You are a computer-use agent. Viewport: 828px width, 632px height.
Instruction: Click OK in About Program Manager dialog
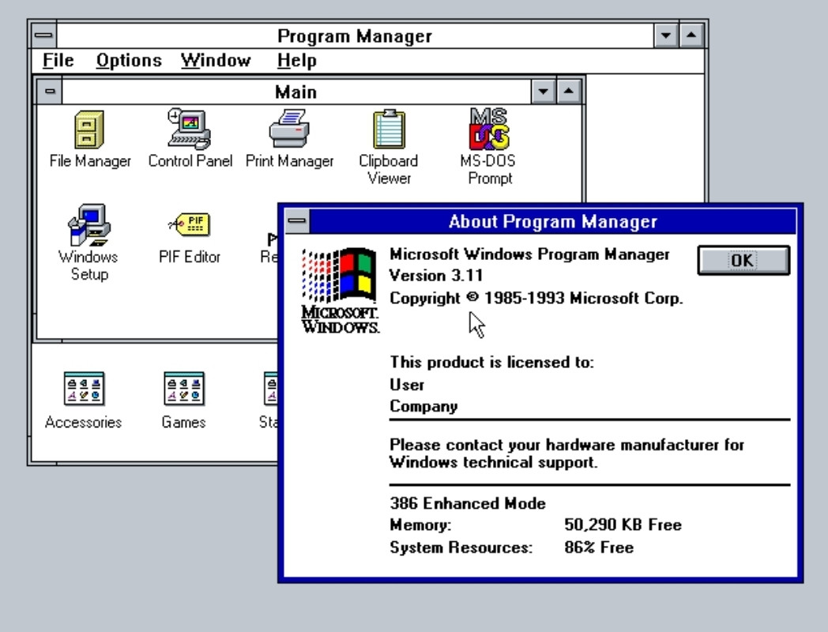point(743,260)
